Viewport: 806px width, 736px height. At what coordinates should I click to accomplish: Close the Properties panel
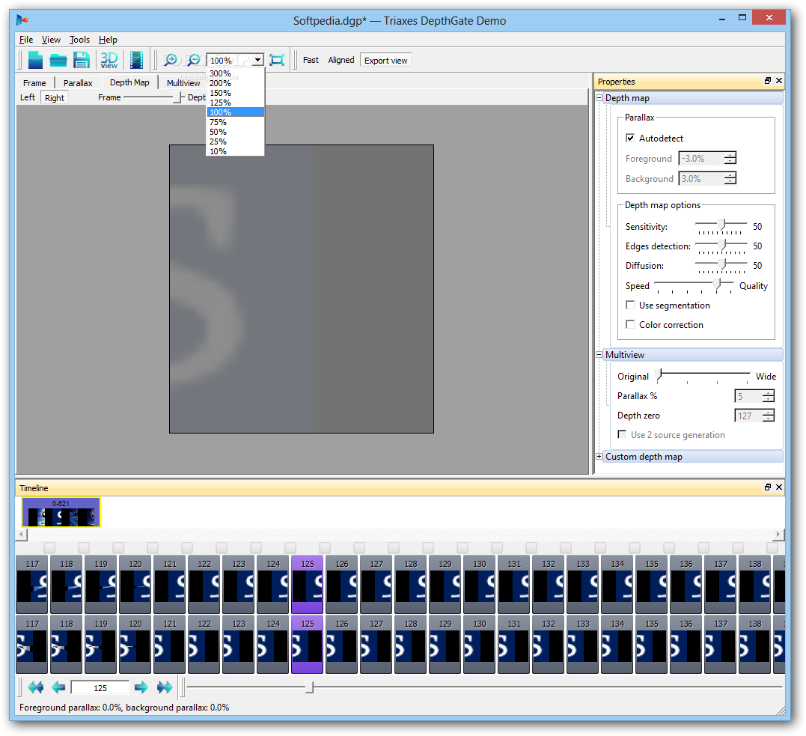pyautogui.click(x=779, y=81)
